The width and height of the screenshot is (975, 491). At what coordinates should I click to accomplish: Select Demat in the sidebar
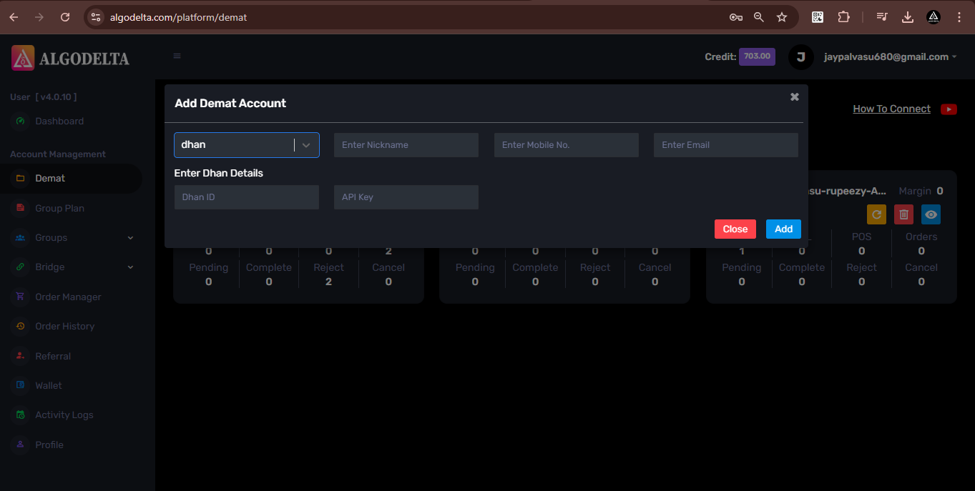pos(50,178)
